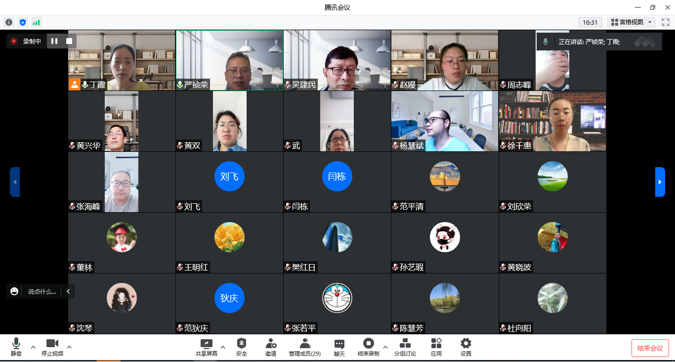Click the meeting info icon

(8, 22)
